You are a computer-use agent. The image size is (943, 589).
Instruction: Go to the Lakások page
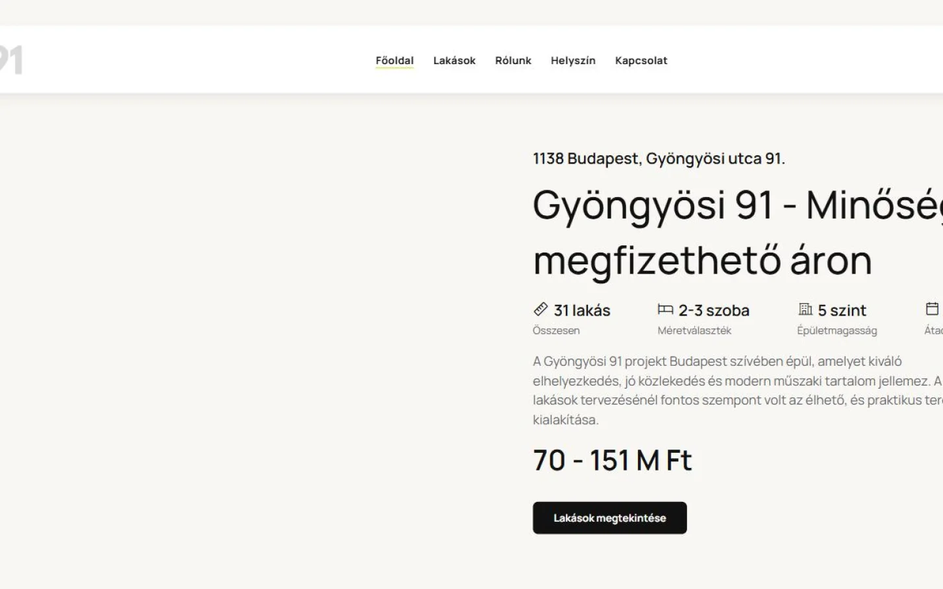coord(454,60)
